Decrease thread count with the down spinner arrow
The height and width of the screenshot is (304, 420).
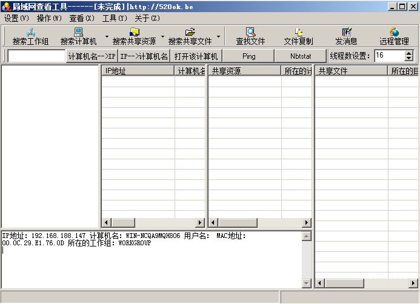tap(408, 58)
